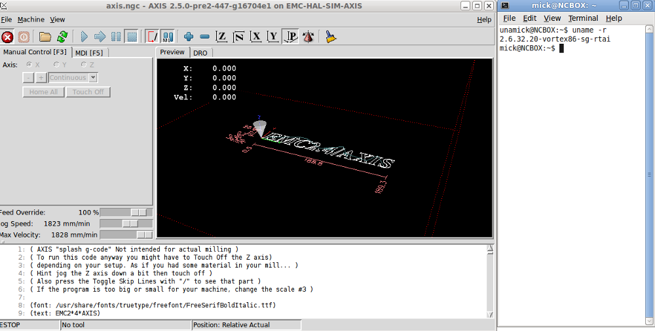This screenshot has width=655, height=331.
Task: Click terminal scrollbar up arrow
Action: click(x=650, y=29)
